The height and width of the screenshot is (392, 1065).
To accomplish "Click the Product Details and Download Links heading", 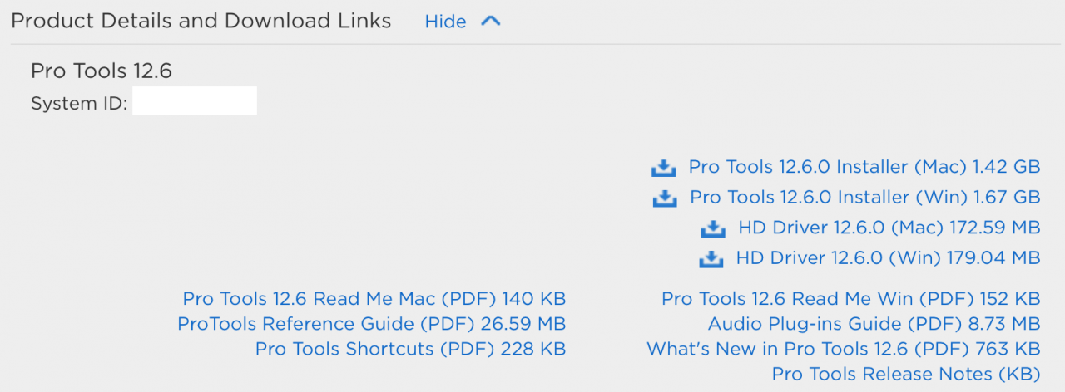I will point(201,22).
